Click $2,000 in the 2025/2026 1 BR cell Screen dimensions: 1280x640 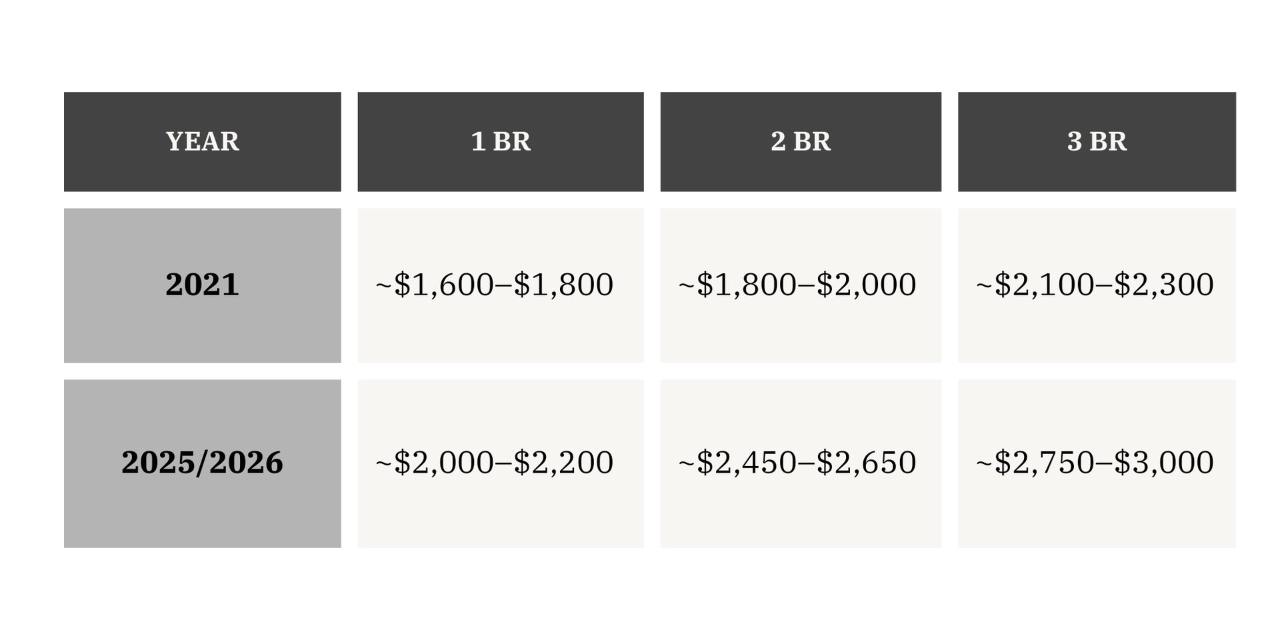click(443, 463)
